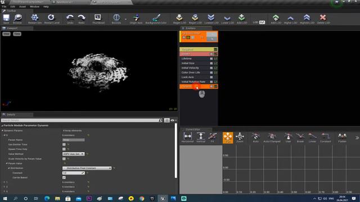360x202 pixels.
Task: Select the Spawn module row
Action: (199, 54)
